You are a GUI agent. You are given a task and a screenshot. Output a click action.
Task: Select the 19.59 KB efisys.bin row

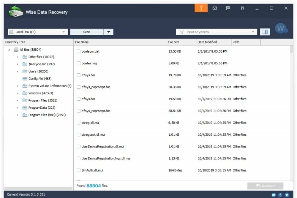pyautogui.click(x=182, y=99)
